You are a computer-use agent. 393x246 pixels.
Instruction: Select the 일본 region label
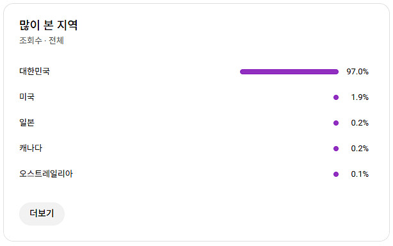pos(27,122)
